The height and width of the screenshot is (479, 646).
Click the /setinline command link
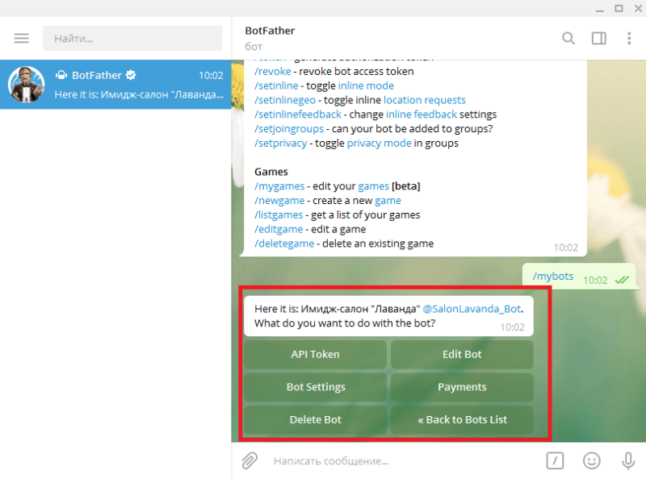(x=276, y=85)
